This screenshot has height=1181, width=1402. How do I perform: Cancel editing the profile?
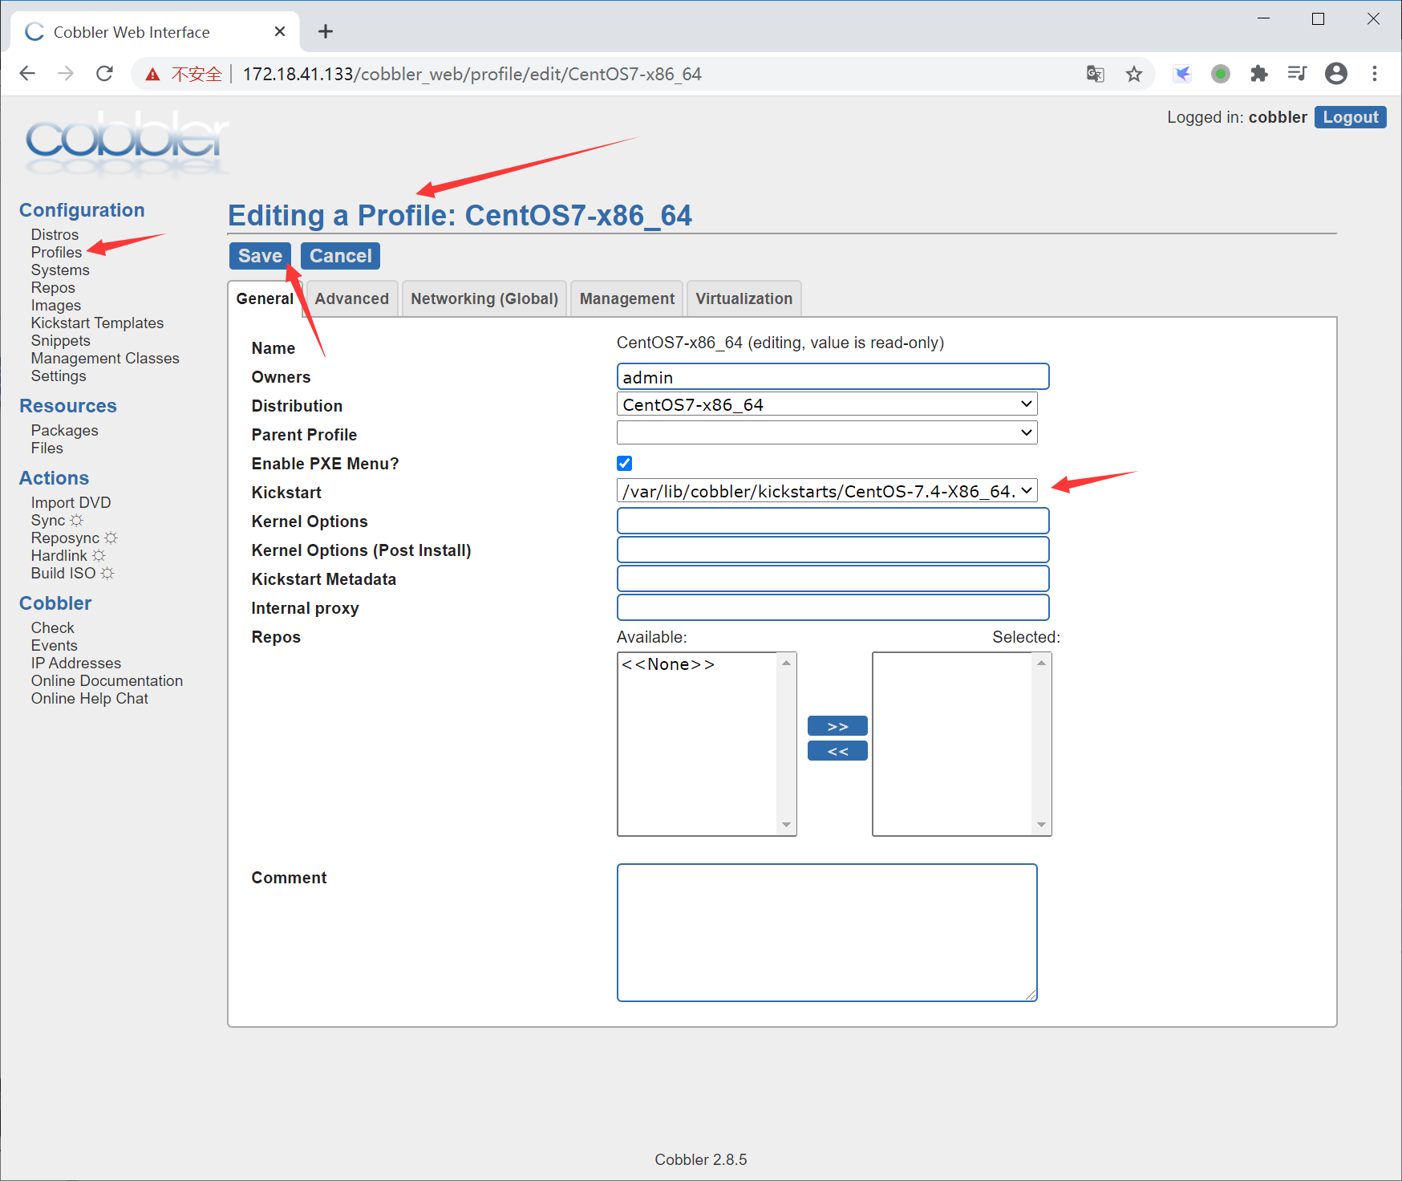[341, 256]
